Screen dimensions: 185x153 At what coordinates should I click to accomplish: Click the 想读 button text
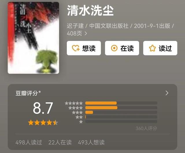coord(89,48)
